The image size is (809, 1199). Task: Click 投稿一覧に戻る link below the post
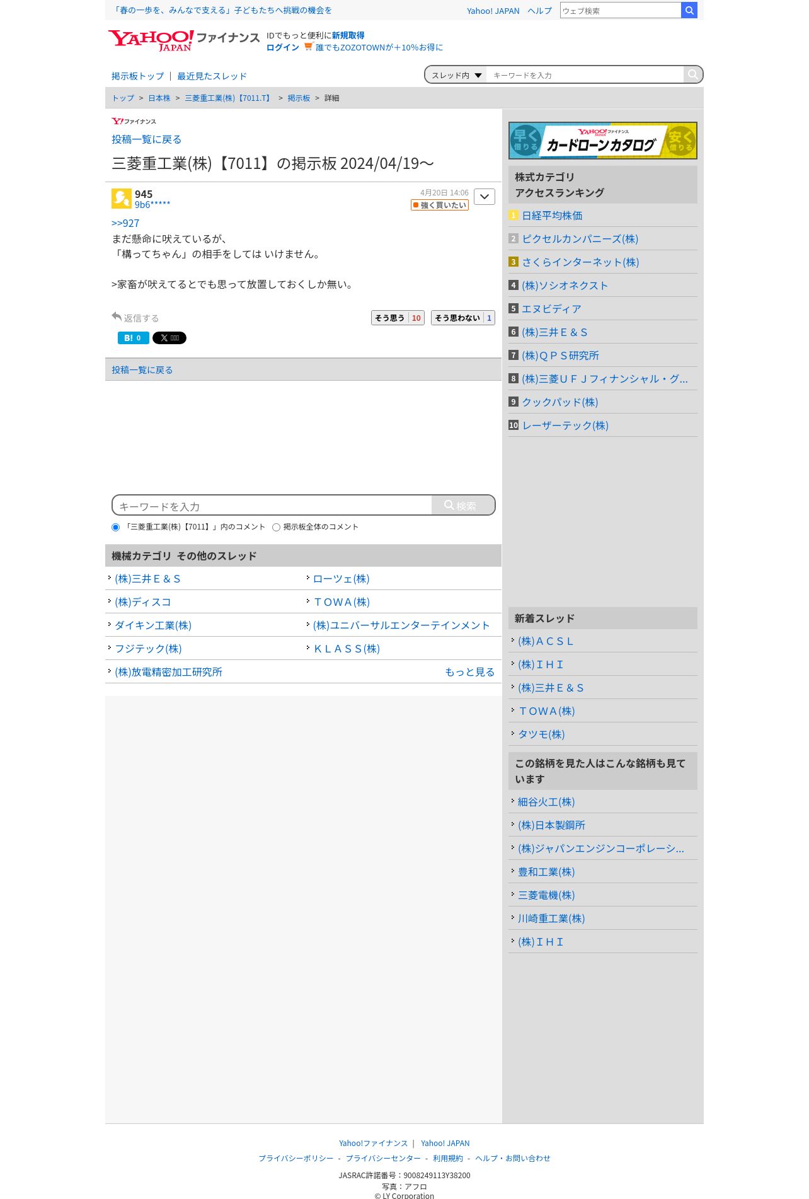(x=142, y=370)
